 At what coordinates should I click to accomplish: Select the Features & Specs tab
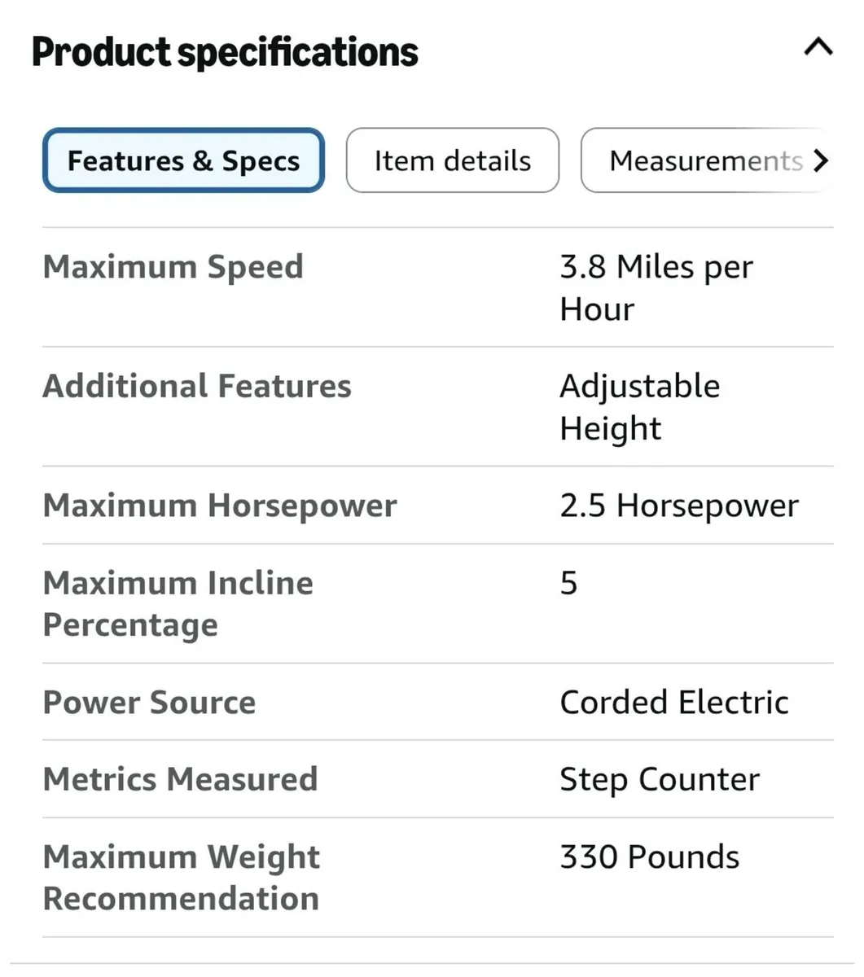183,160
